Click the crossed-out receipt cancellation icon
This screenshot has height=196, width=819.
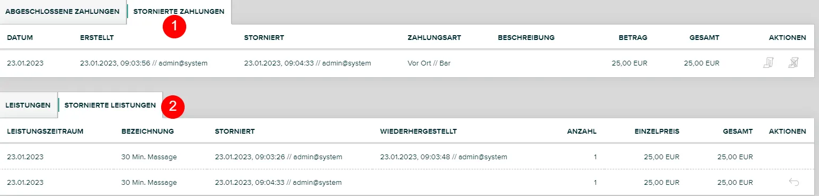(793, 63)
